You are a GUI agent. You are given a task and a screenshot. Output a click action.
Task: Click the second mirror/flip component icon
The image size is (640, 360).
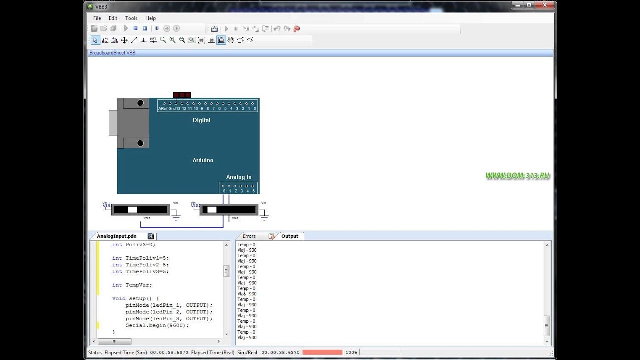(115, 40)
